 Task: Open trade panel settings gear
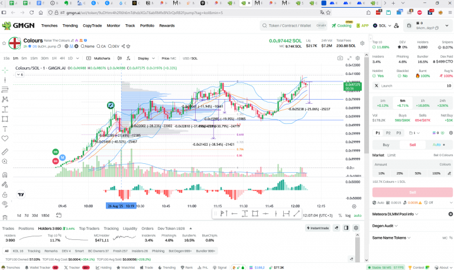coord(451,133)
